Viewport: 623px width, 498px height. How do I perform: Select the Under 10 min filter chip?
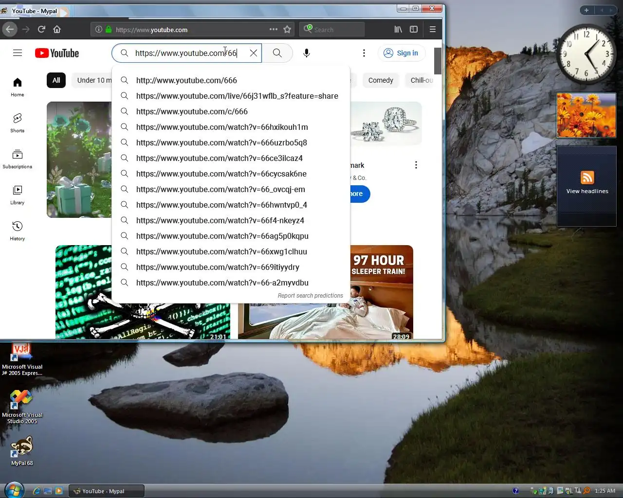click(92, 80)
